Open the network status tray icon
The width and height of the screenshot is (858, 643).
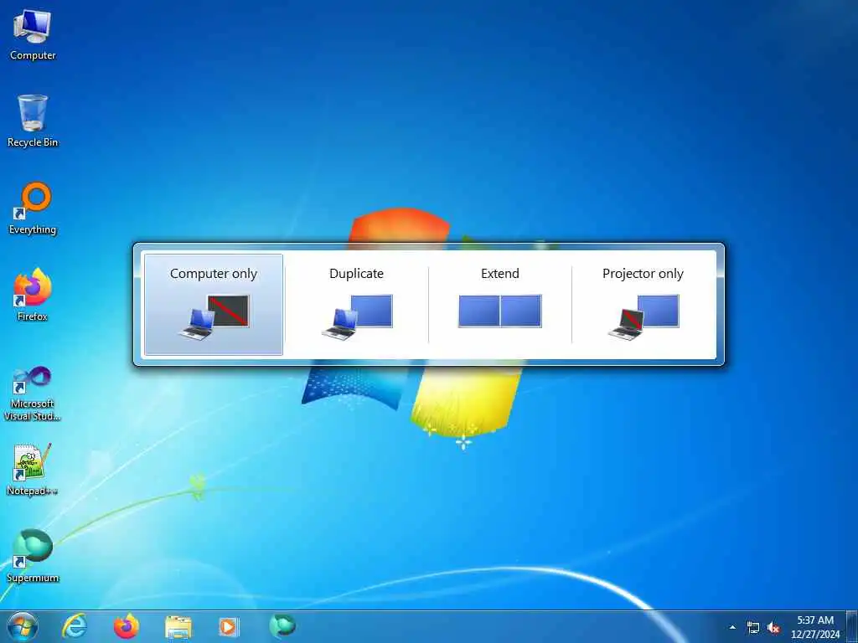tap(753, 628)
